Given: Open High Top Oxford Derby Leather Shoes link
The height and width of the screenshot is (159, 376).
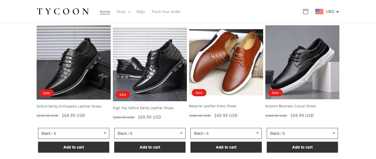Looking at the screenshot, I should (x=143, y=108).
